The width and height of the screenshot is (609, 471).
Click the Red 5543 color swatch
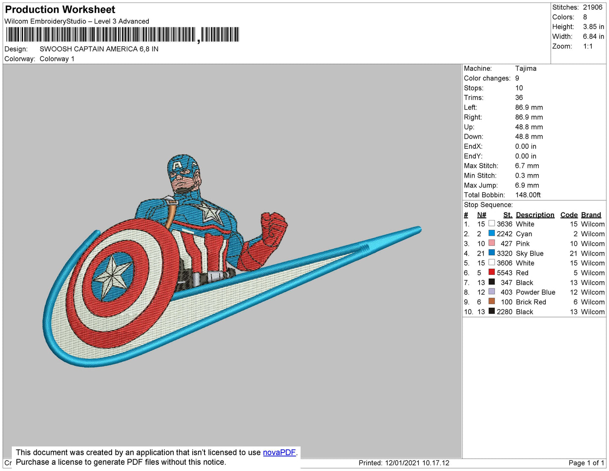491,272
